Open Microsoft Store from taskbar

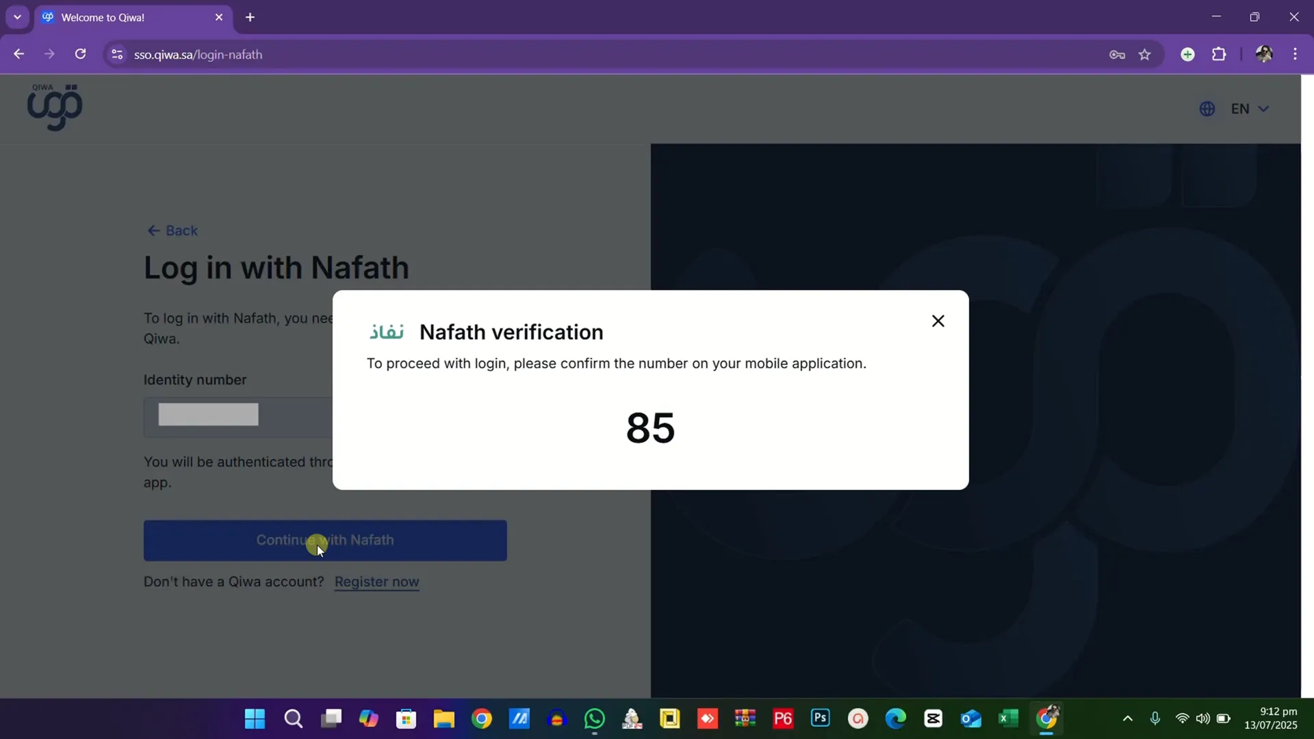pos(407,718)
